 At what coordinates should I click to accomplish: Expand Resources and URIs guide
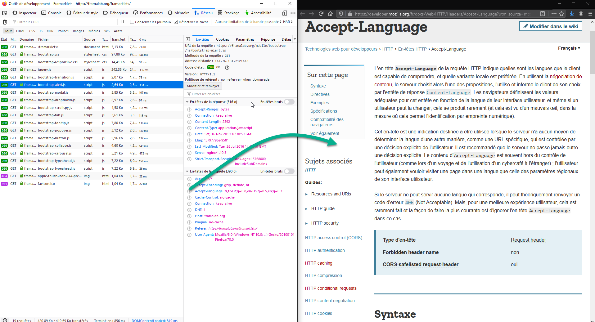pos(306,194)
